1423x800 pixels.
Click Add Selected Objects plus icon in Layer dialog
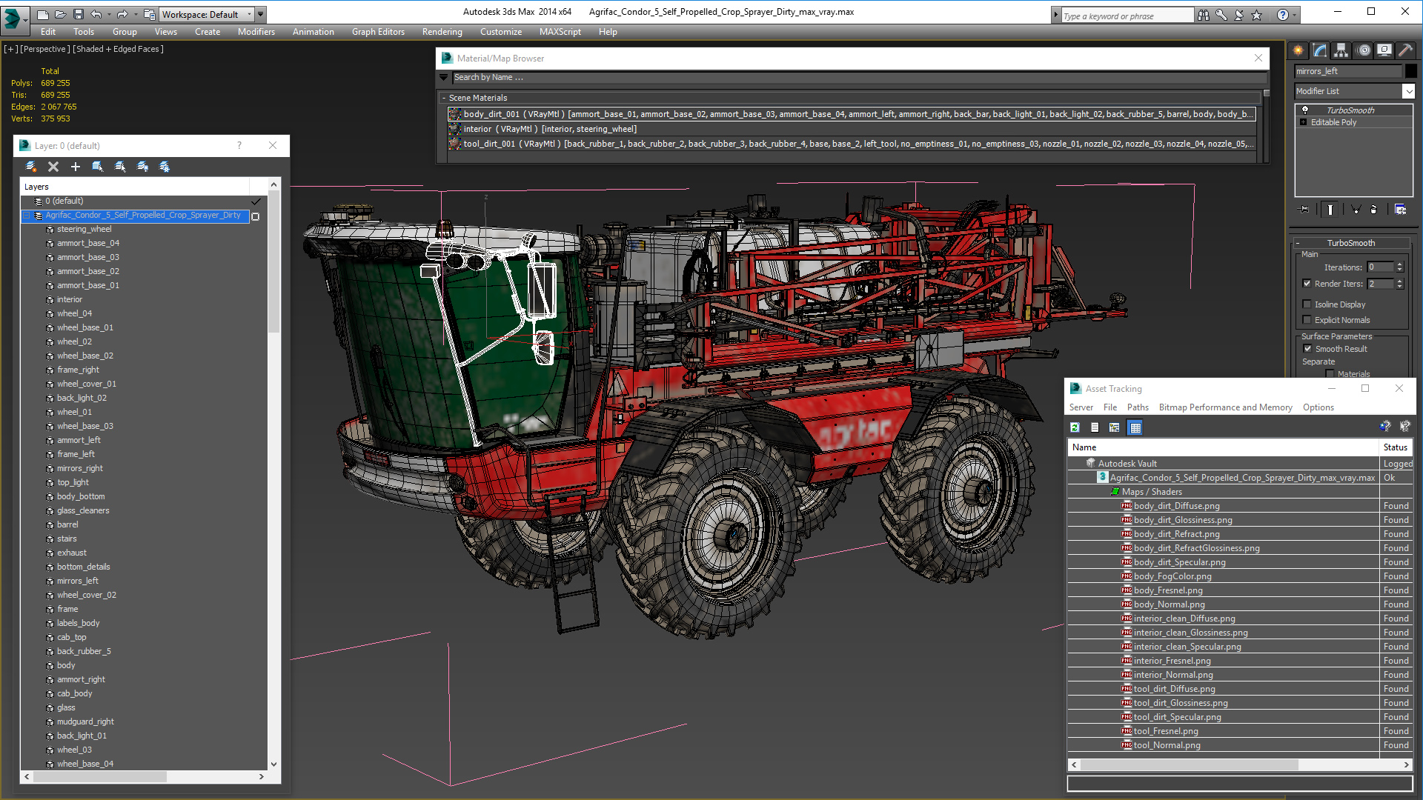point(76,167)
